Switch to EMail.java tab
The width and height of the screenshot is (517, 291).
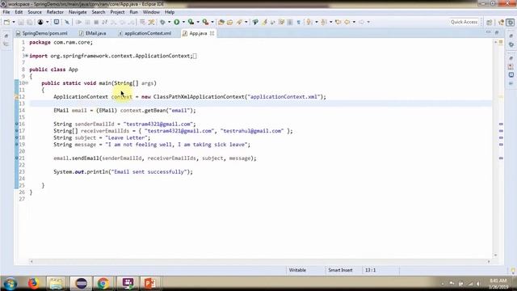[93, 33]
